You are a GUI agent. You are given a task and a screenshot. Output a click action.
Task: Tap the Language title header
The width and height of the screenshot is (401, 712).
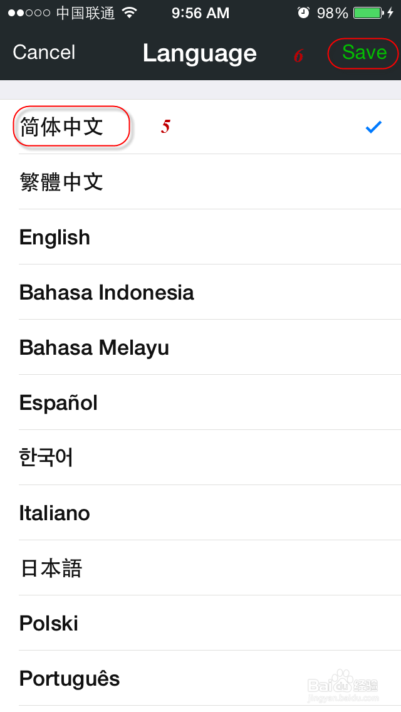[200, 53]
